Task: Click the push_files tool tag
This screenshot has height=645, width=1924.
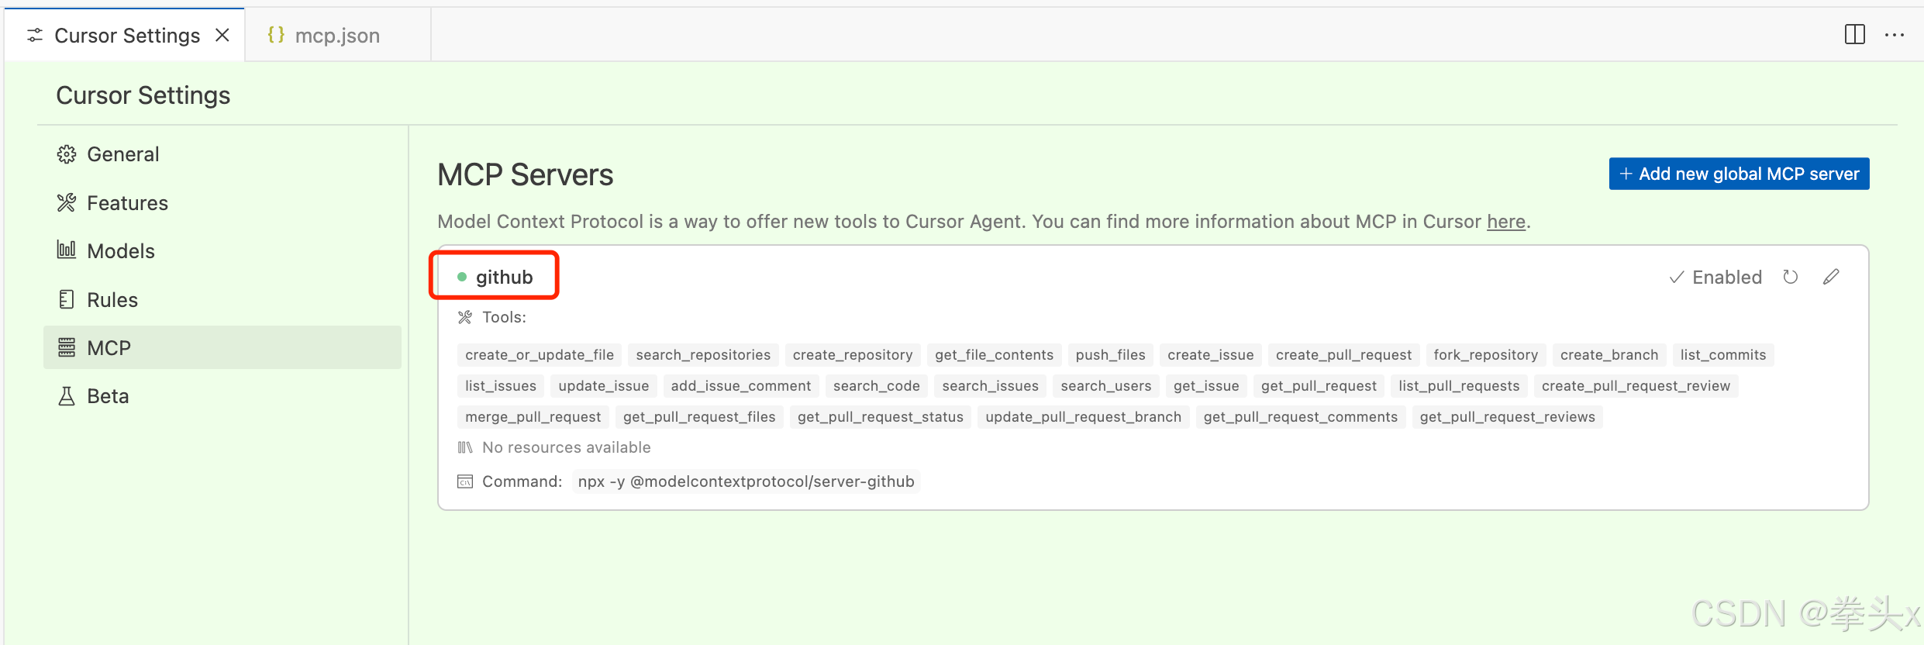Action: click(1110, 355)
